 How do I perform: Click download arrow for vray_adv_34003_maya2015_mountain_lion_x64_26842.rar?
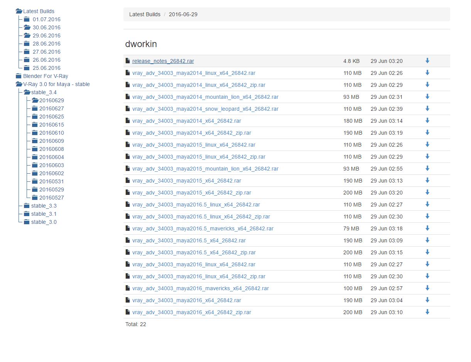point(427,169)
